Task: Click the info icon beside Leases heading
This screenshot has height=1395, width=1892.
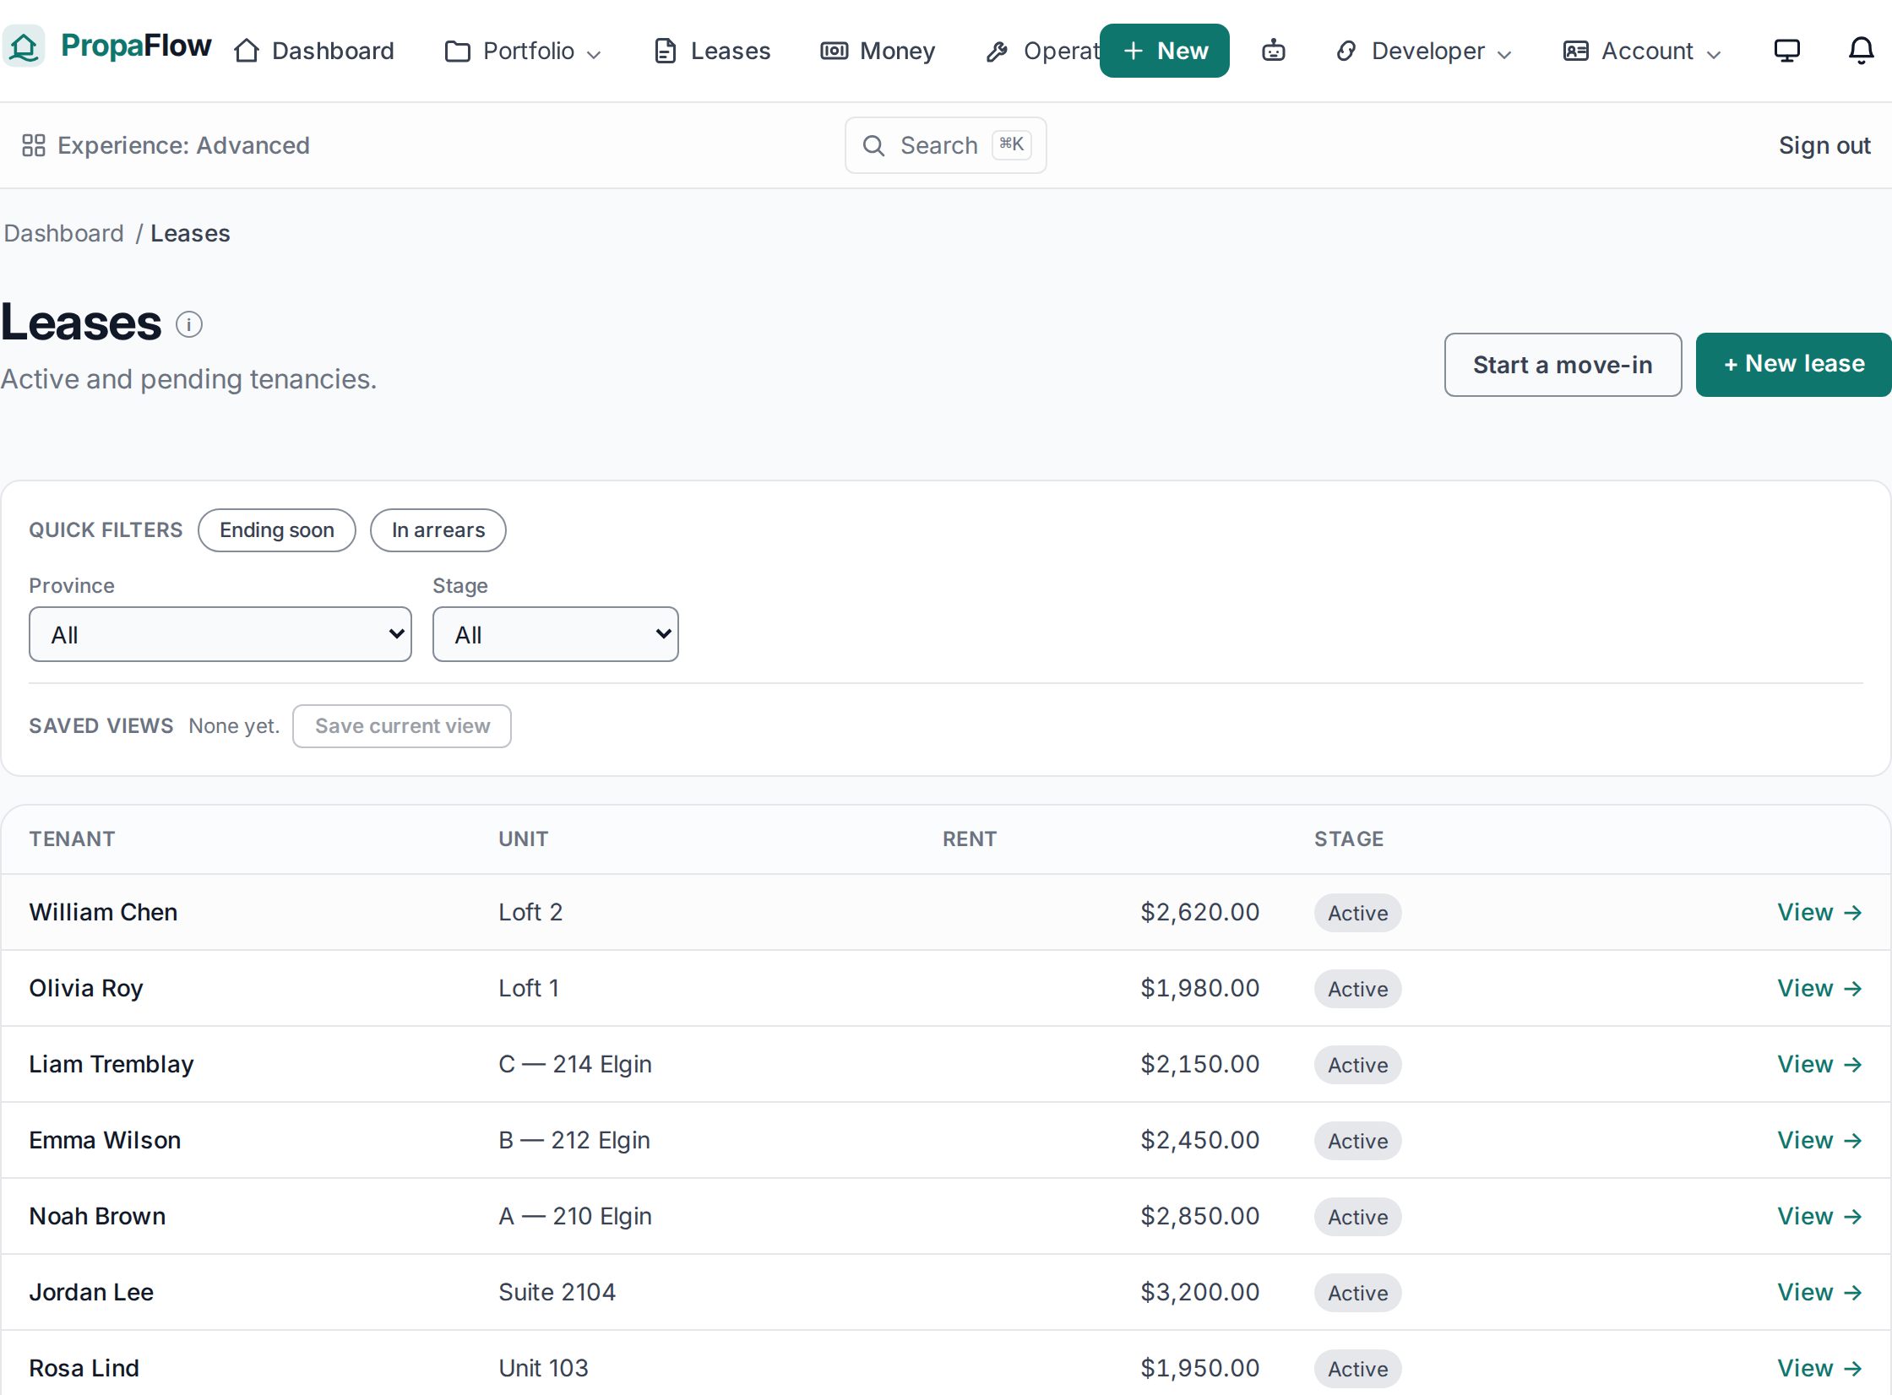Action: 189,324
